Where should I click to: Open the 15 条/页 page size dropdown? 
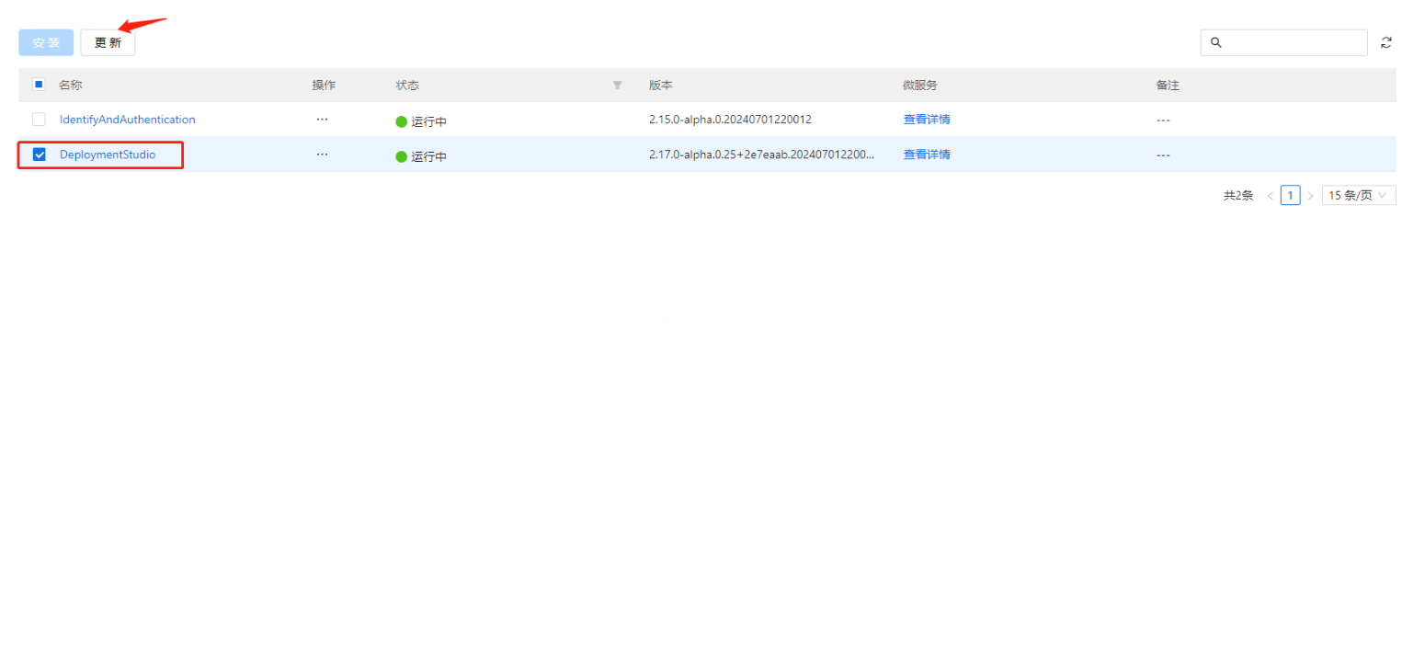coord(1359,195)
